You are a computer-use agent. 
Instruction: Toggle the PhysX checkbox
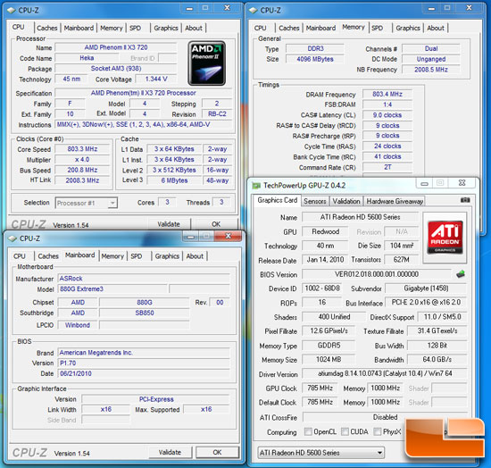378,431
